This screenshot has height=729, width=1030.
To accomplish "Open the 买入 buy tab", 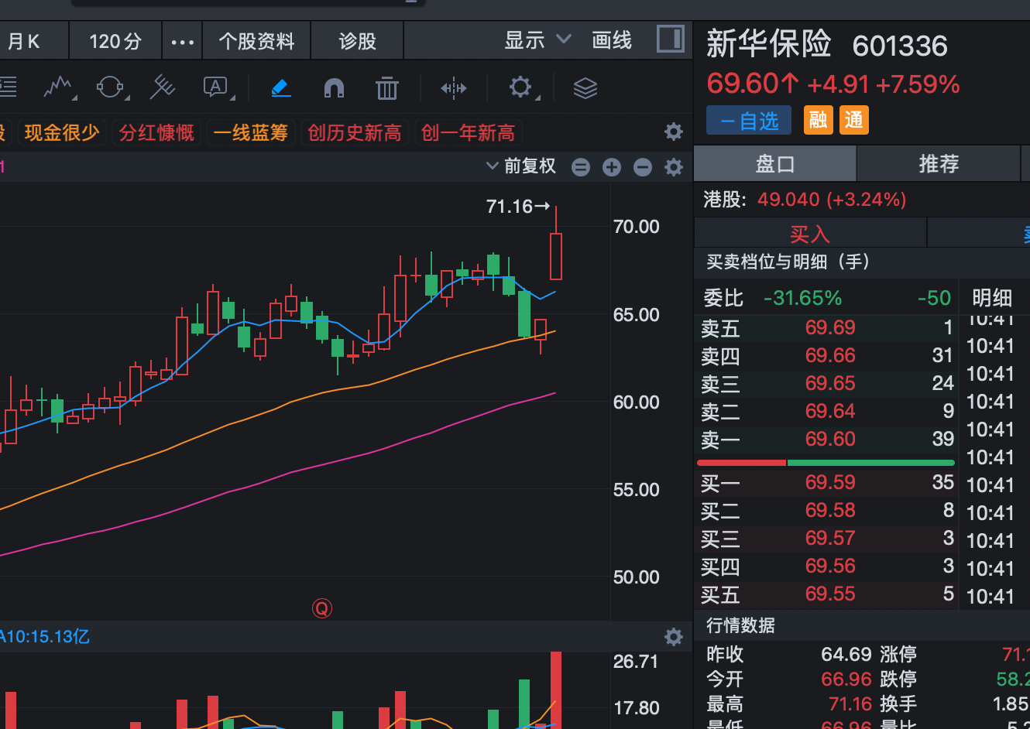I will tap(810, 234).
